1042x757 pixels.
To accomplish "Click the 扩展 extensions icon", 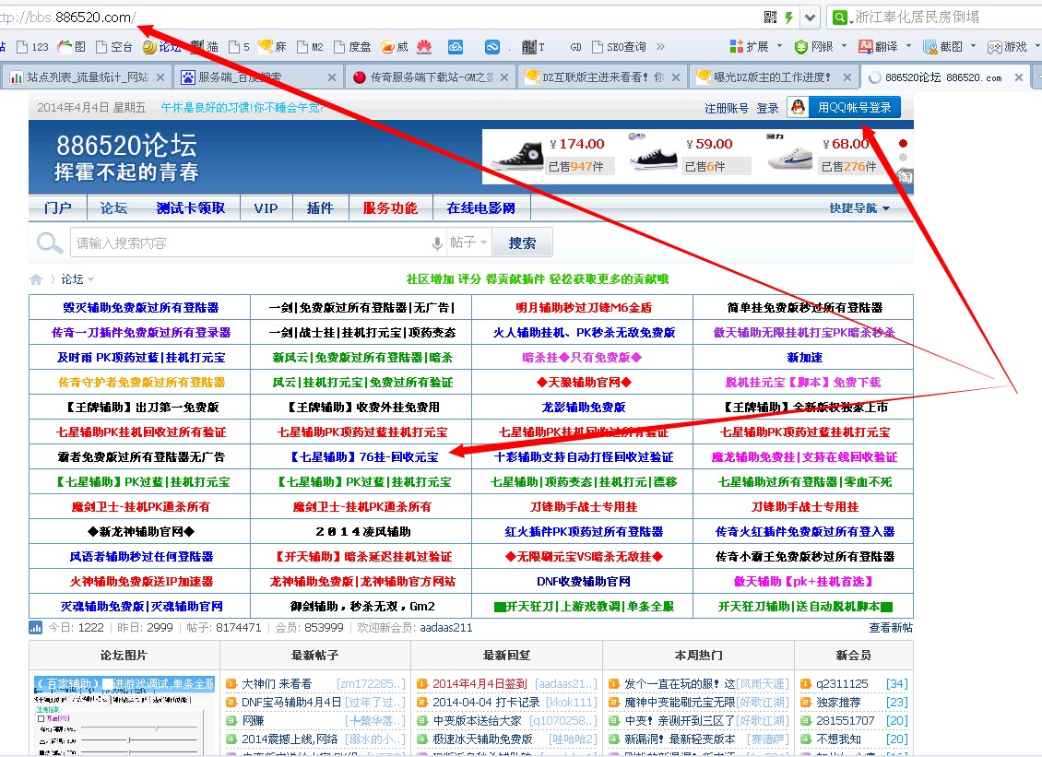I will tap(736, 46).
